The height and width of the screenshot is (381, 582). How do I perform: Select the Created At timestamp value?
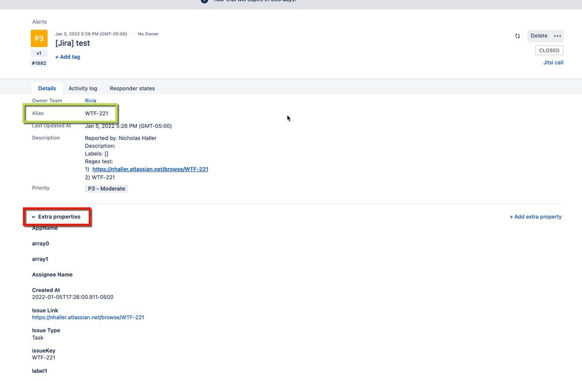73,297
